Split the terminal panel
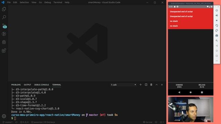This screenshot has width=221, height=124. click(146, 85)
